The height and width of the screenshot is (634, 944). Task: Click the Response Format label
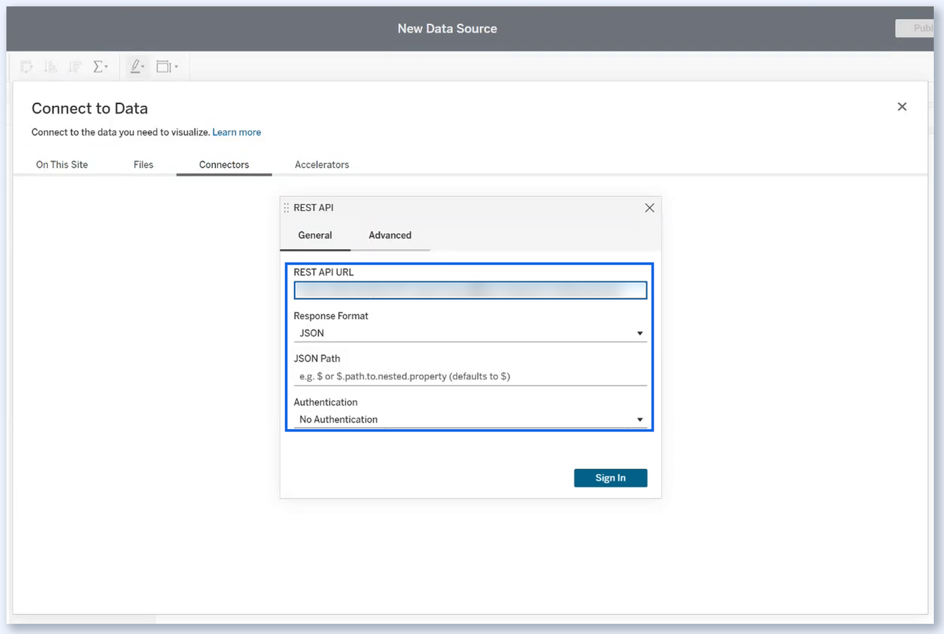click(x=331, y=316)
